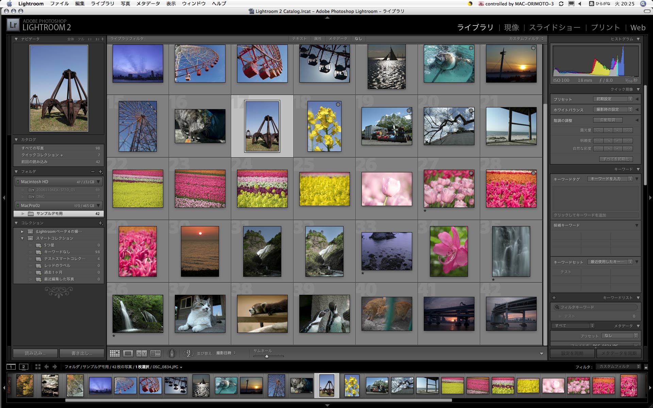This screenshot has height=408, width=653.
Task: Select the Grid view icon
Action: pyautogui.click(x=115, y=353)
